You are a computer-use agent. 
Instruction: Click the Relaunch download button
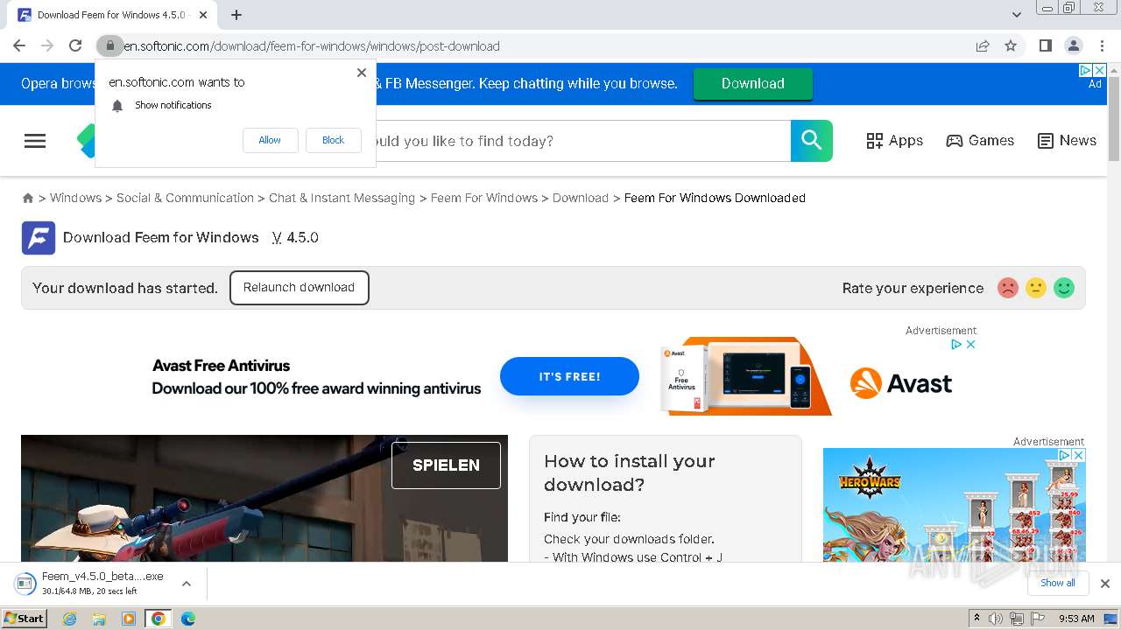[x=300, y=288]
